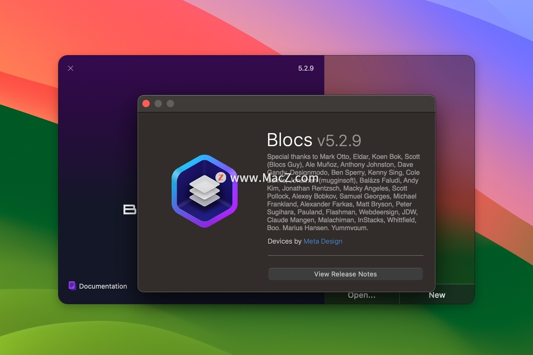Click Open... in the welcome window
533x355 pixels.
pyautogui.click(x=362, y=295)
